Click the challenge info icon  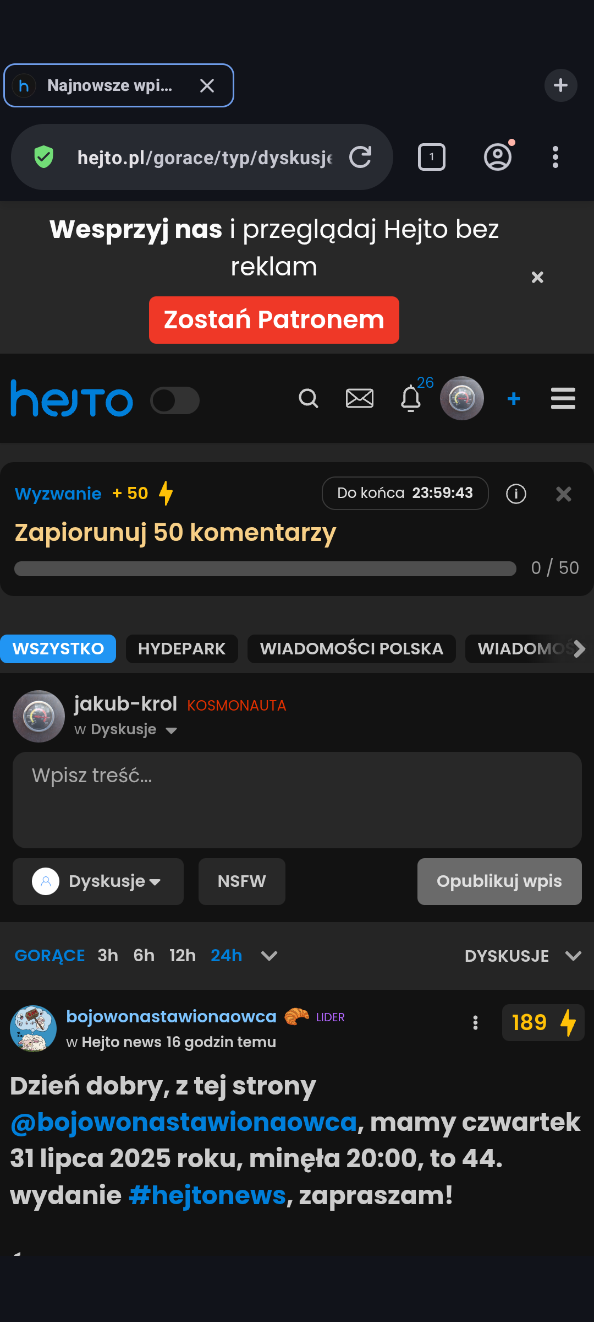(x=516, y=494)
